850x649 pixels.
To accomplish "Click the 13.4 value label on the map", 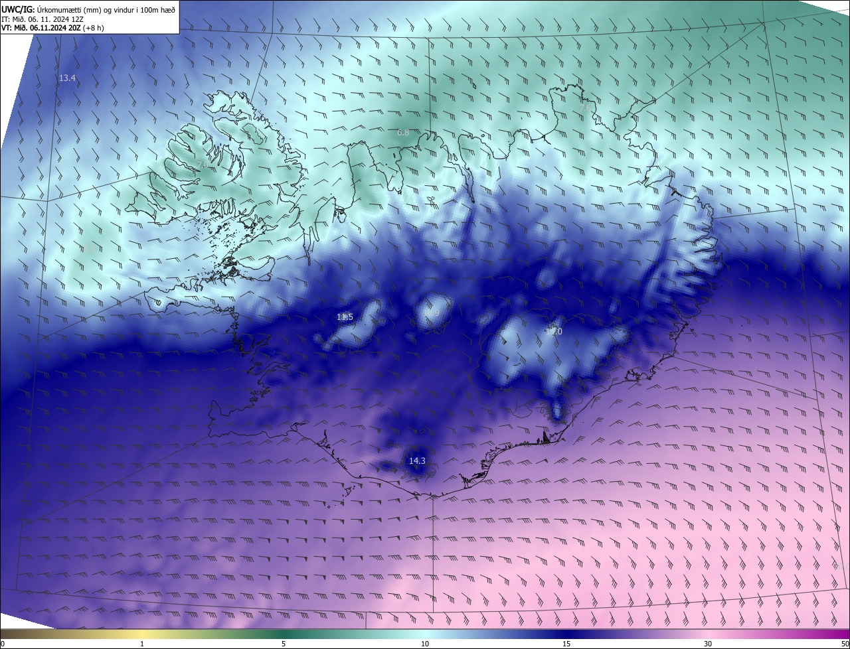I will (x=67, y=78).
